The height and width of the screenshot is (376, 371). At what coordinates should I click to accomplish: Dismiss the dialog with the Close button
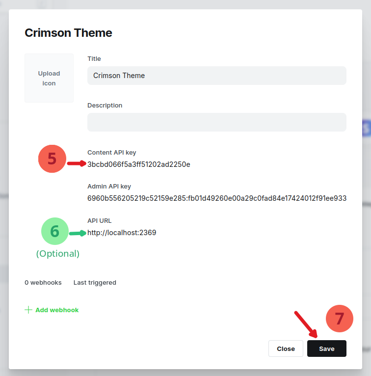coord(286,349)
